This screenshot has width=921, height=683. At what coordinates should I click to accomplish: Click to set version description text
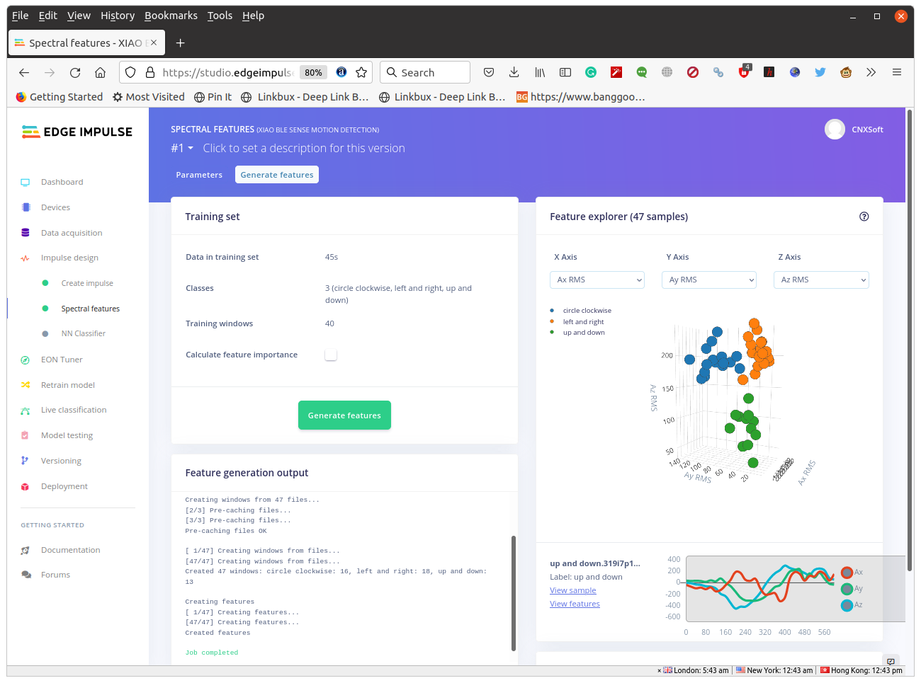[304, 148]
